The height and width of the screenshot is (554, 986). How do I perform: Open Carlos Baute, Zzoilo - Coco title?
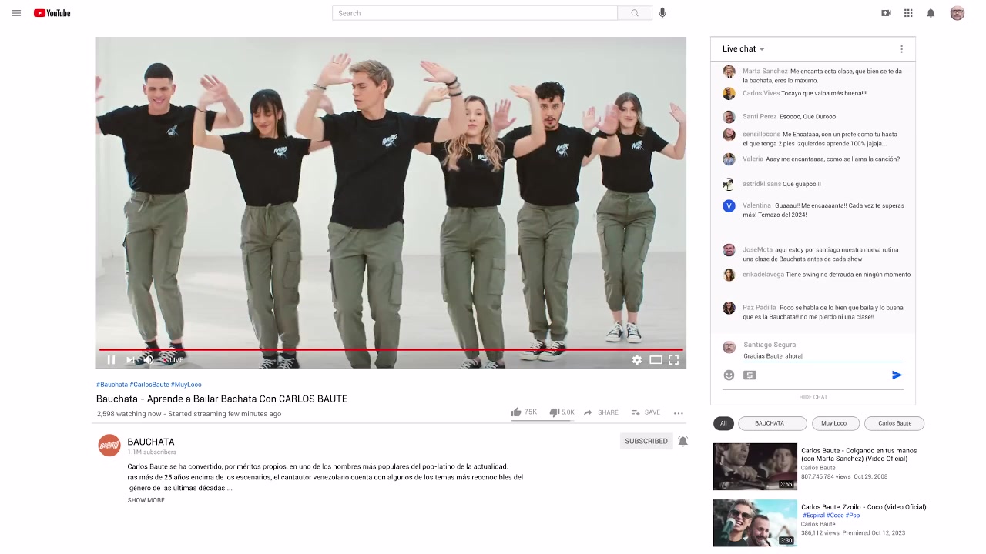pyautogui.click(x=864, y=507)
